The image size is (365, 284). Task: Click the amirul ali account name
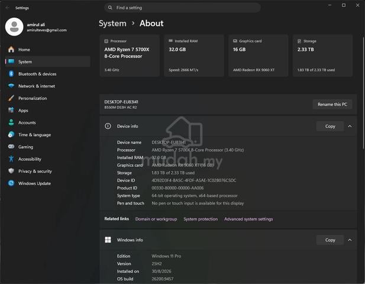click(36, 24)
